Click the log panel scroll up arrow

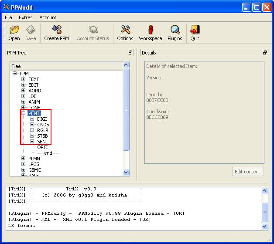pos(264,191)
